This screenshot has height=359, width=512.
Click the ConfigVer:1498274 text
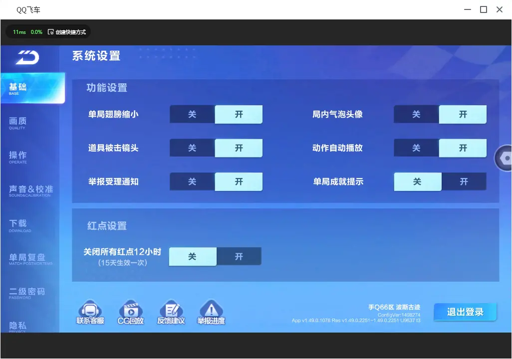click(x=399, y=315)
